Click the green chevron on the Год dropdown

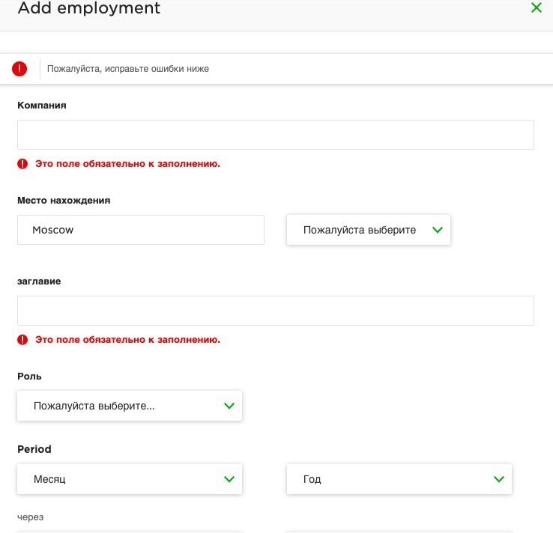pos(499,479)
